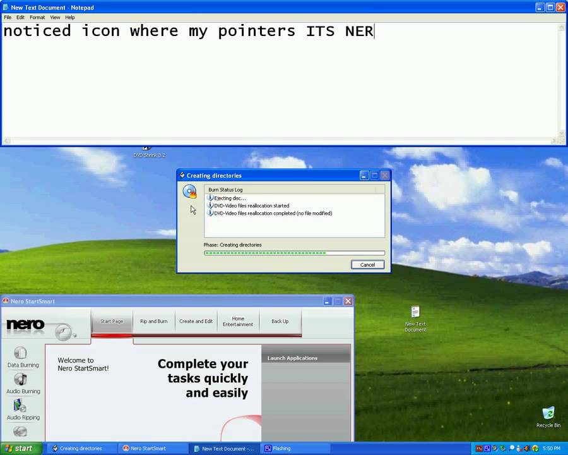Viewport: 568px width, 455px height.
Task: Open the View menu in Notepad
Action: (x=55, y=18)
